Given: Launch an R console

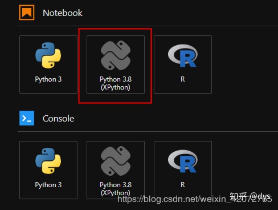Looking at the screenshot, I should 183,170.
